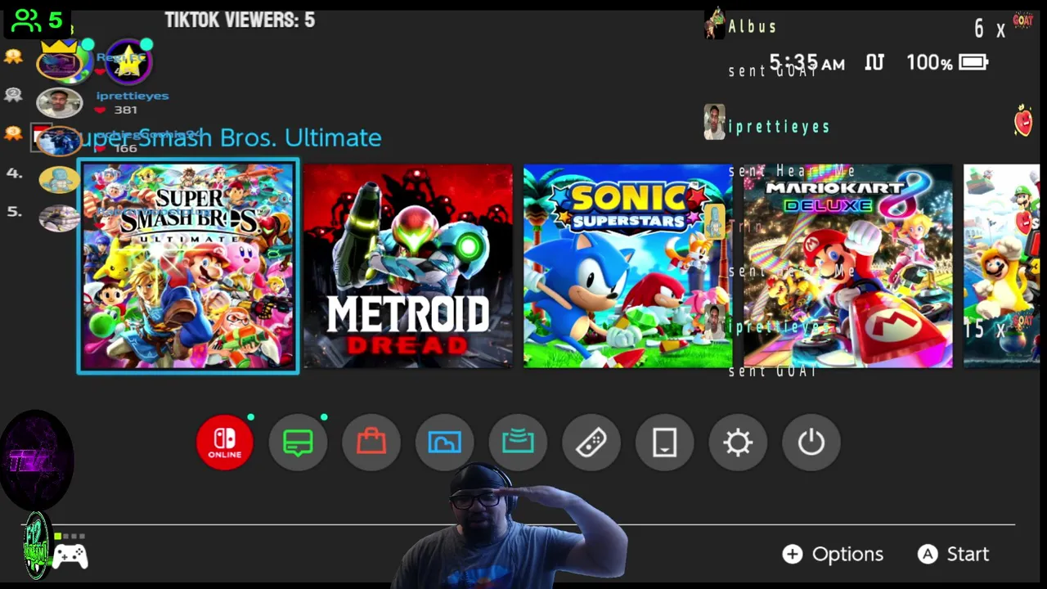The height and width of the screenshot is (589, 1047).
Task: Click the green viewer count badge
Action: coord(36,20)
